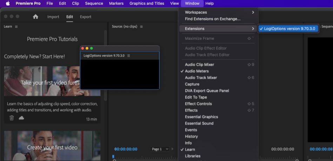Choose Find Extensions on Exchange

coord(218,19)
